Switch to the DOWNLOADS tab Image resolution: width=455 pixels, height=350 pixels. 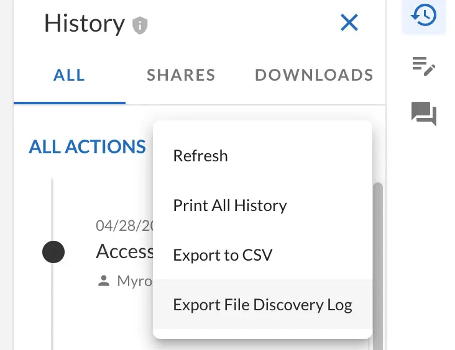point(314,76)
